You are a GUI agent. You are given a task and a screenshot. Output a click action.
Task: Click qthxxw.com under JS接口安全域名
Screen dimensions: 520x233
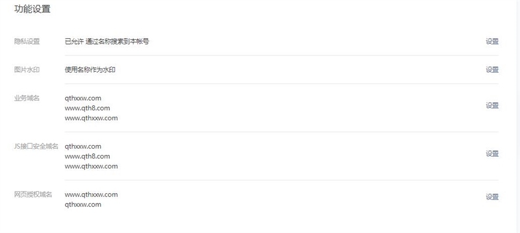83,146
